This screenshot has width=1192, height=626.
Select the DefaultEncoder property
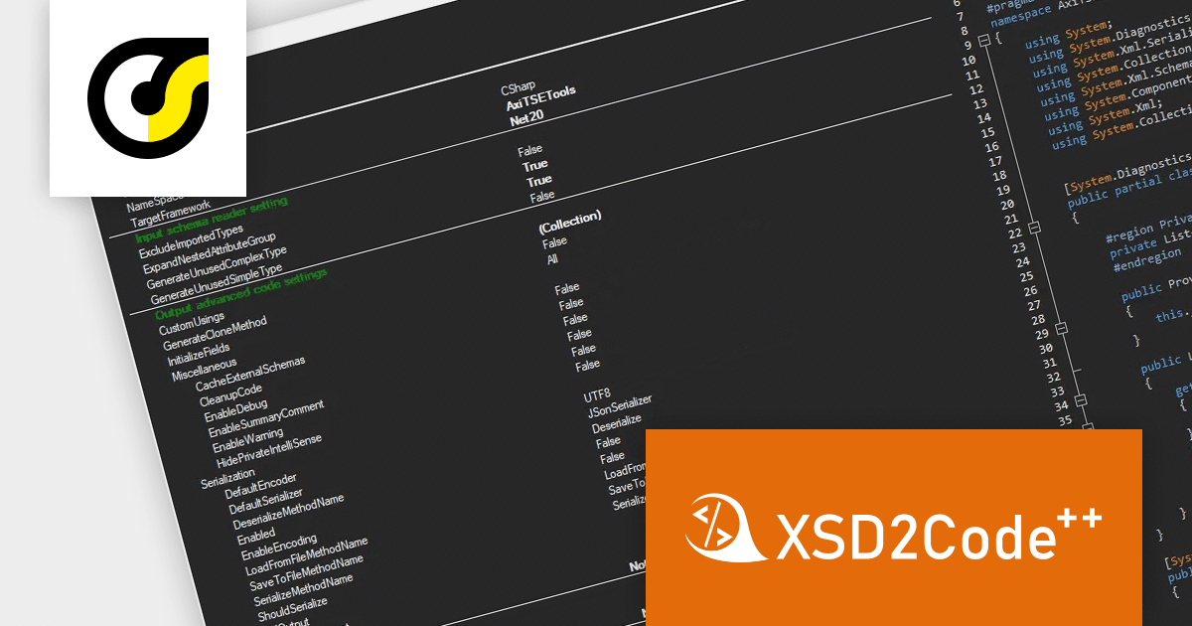click(260, 485)
